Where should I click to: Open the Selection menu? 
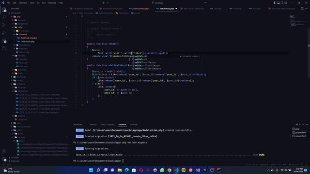point(23,3)
